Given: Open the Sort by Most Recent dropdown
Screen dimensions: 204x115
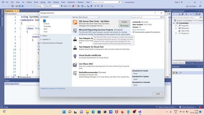Looking at the screenshot, I should [x=89, y=17].
